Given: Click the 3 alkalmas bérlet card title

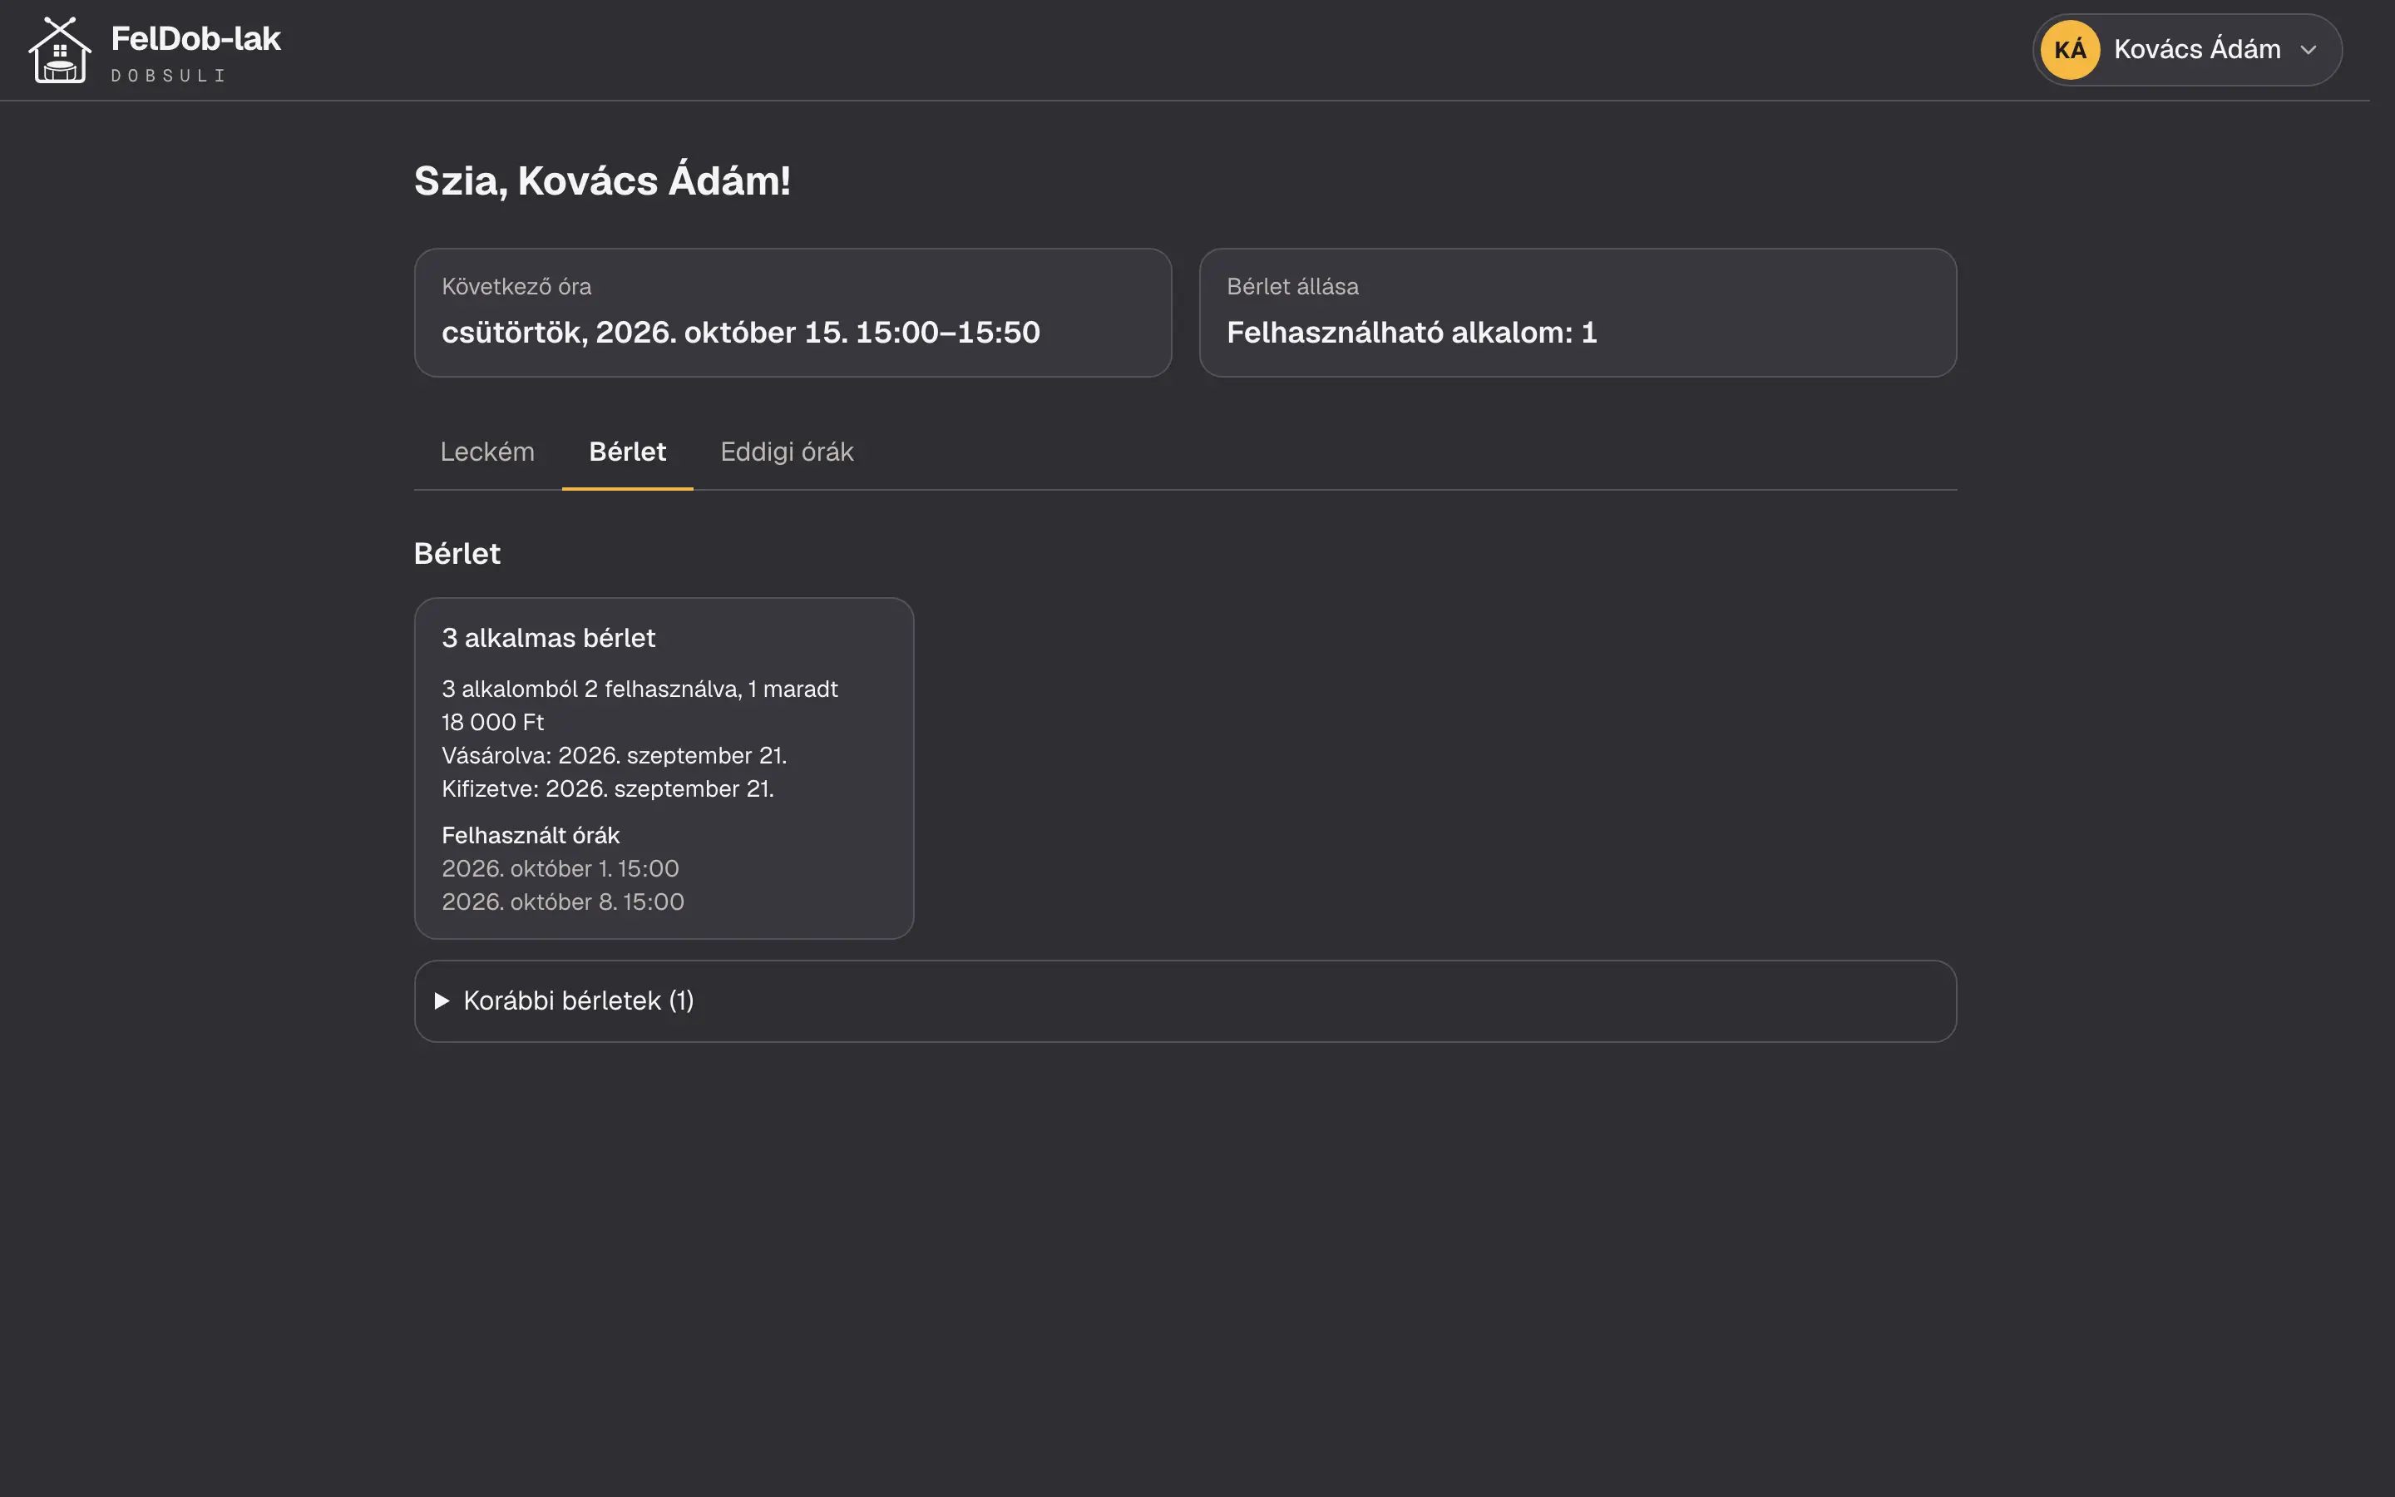Looking at the screenshot, I should [548, 639].
